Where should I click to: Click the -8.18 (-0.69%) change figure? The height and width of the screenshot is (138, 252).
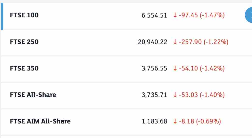point(200,121)
